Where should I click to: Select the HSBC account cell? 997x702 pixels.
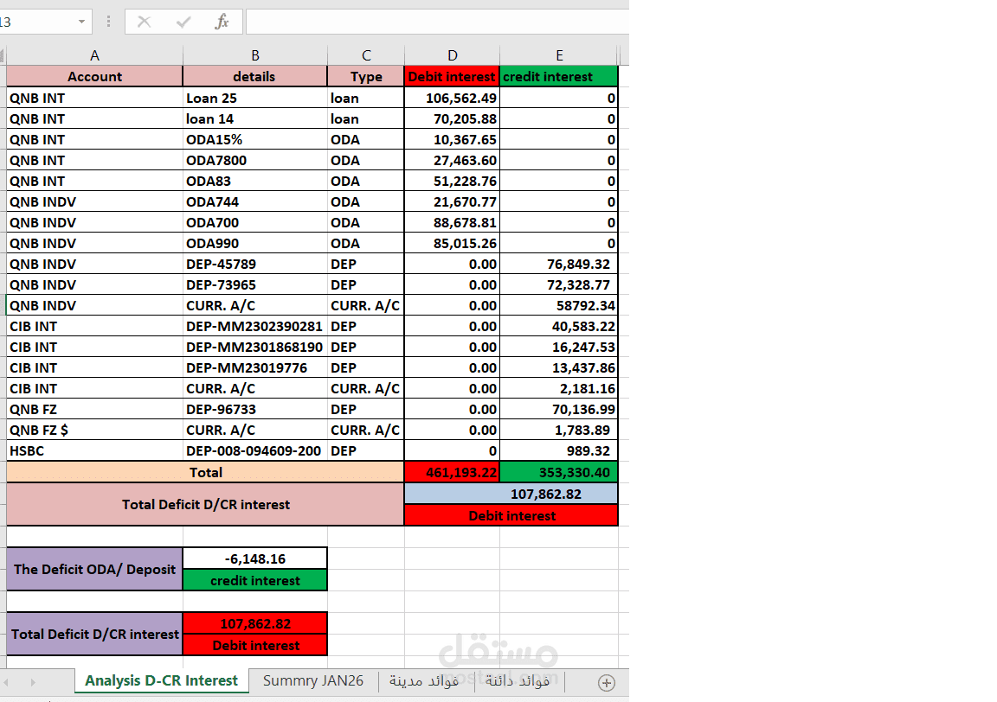94,451
